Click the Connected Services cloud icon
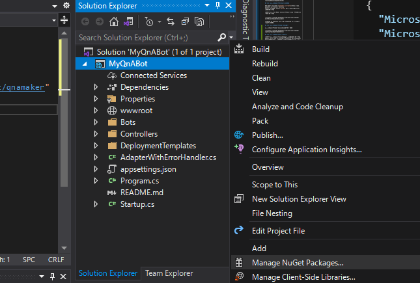 tap(112, 75)
